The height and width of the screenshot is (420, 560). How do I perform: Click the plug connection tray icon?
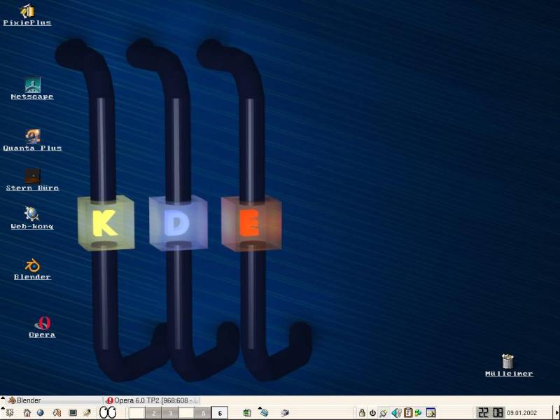coord(384,413)
